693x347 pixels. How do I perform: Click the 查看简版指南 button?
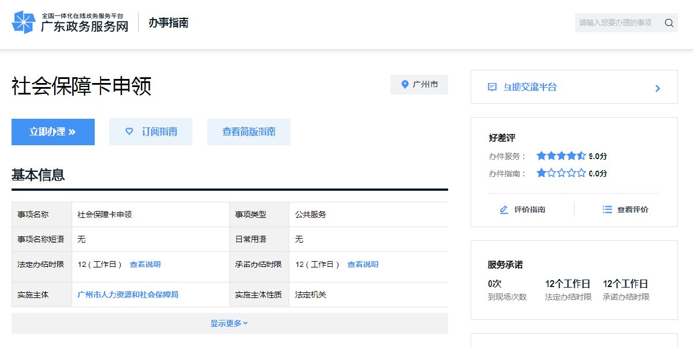pos(248,132)
